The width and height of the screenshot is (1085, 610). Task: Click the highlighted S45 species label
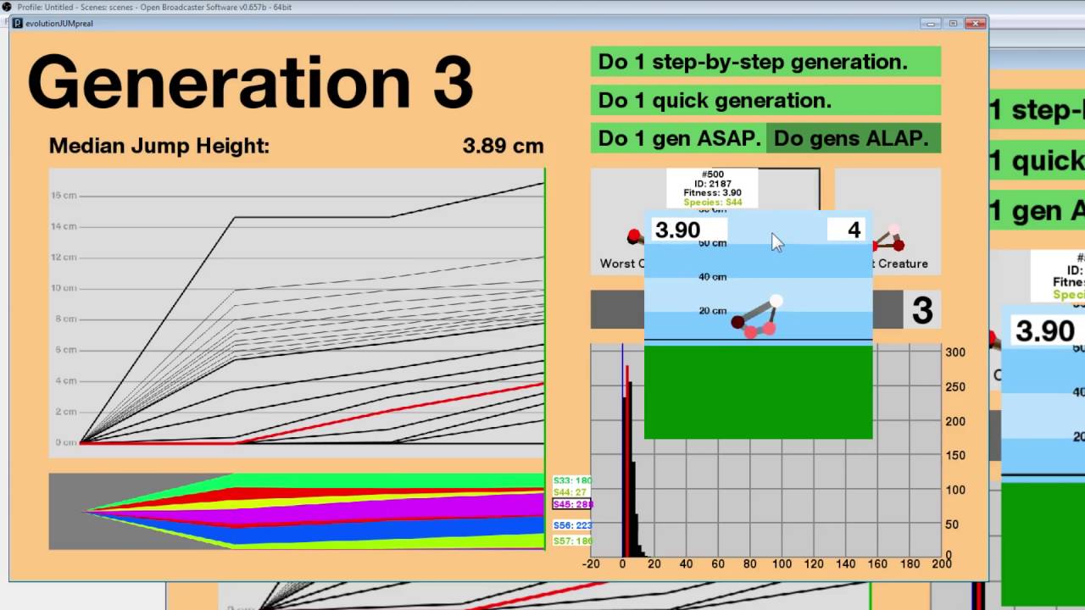[x=572, y=504]
